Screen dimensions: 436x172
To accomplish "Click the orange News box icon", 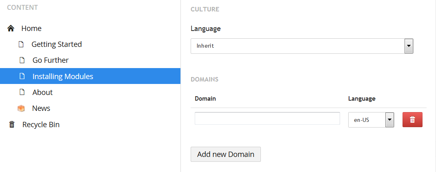I will click(21, 108).
